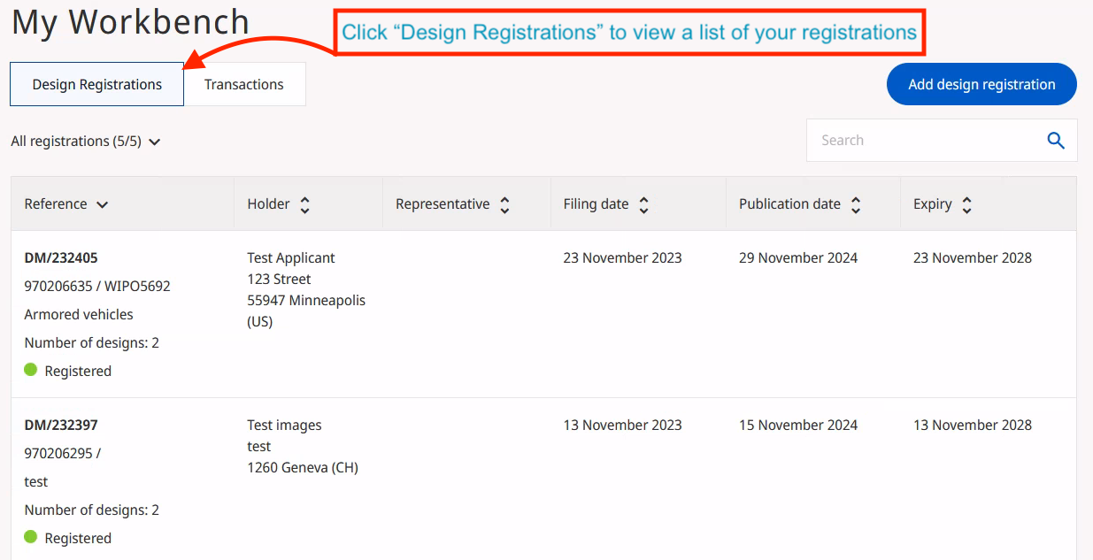Click the Reference column header label
Screen dimensions: 1093x560
(56, 204)
